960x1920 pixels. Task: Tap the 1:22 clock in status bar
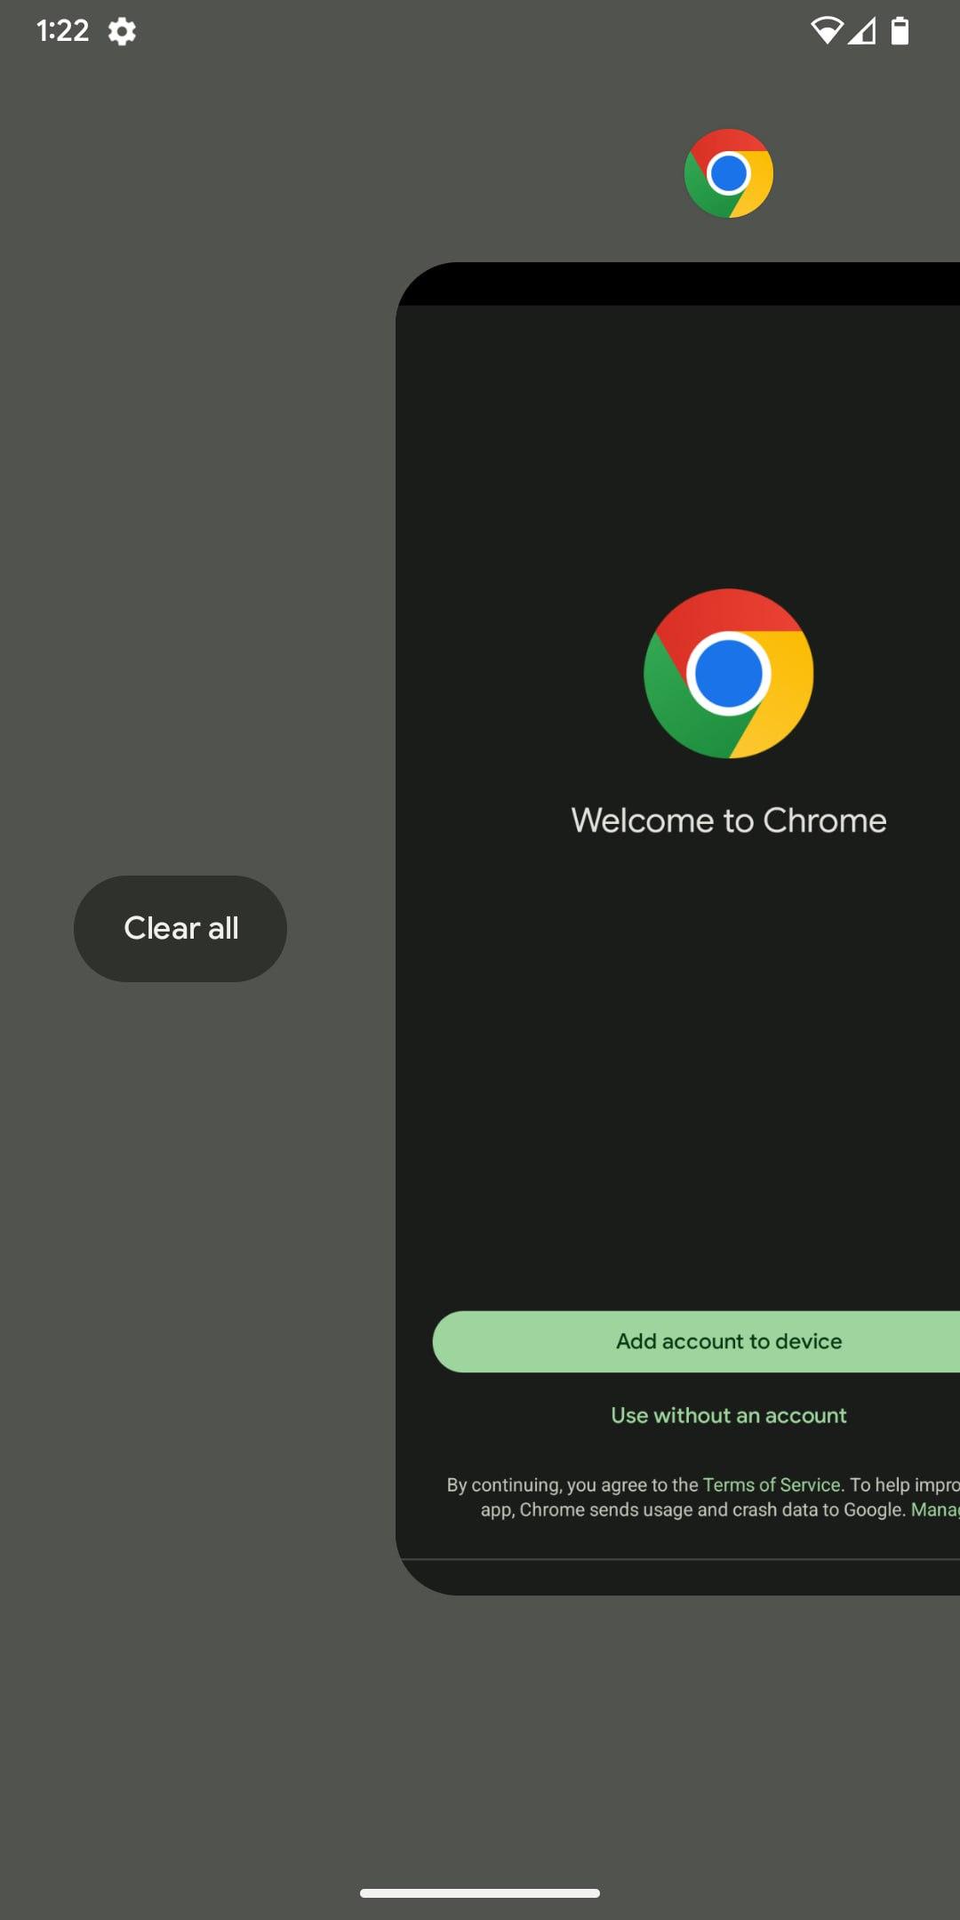[62, 31]
